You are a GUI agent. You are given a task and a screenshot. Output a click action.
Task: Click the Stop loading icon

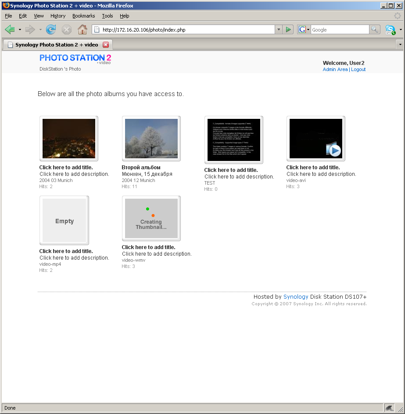pyautogui.click(x=67, y=29)
